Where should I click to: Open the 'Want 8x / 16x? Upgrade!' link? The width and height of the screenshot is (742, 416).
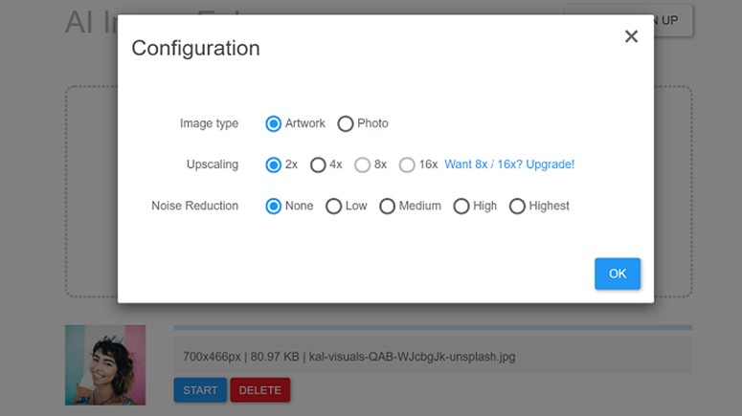click(x=509, y=164)
